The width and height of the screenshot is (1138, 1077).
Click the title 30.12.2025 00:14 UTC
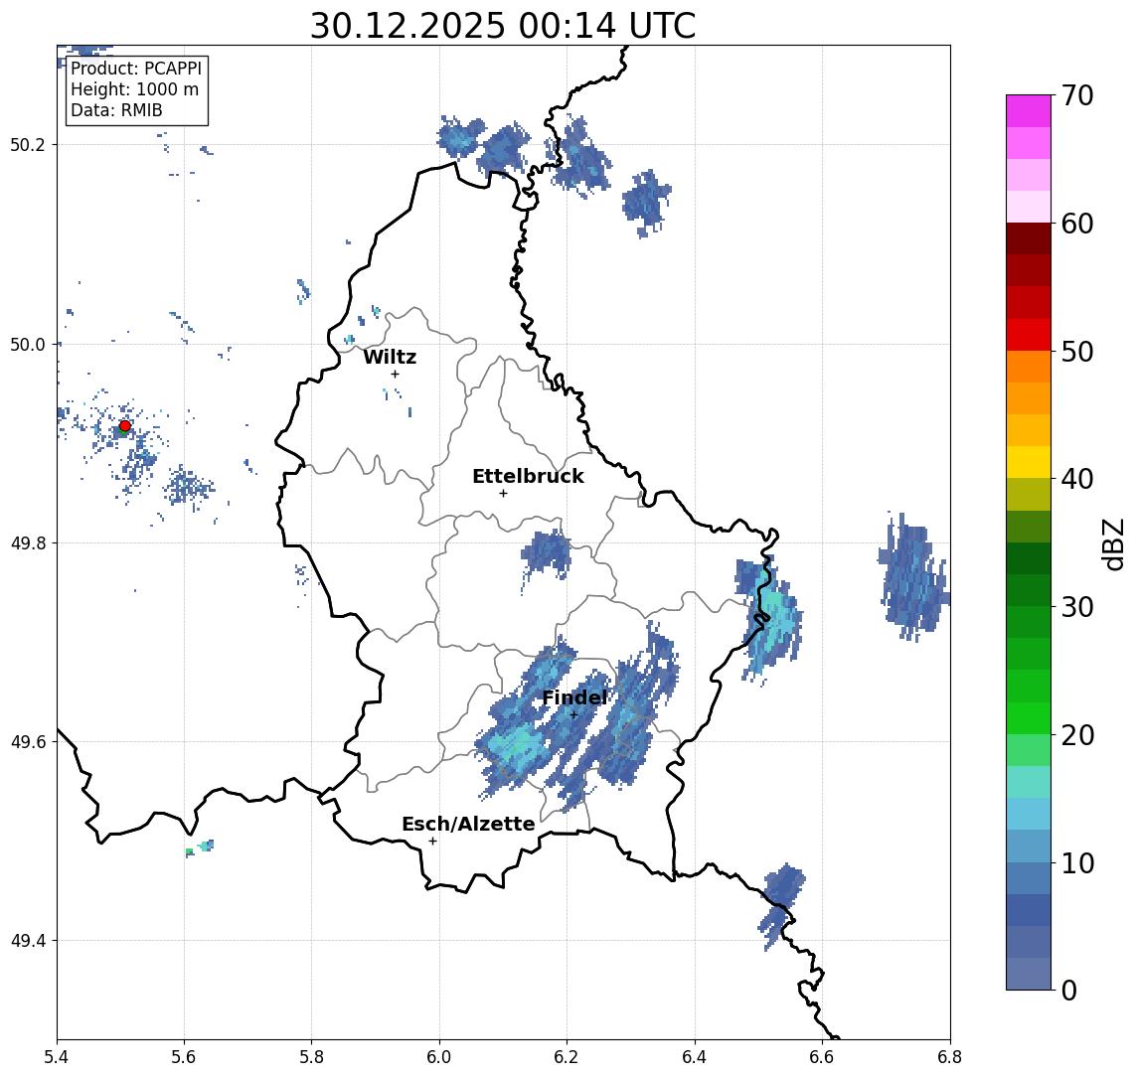tap(503, 26)
